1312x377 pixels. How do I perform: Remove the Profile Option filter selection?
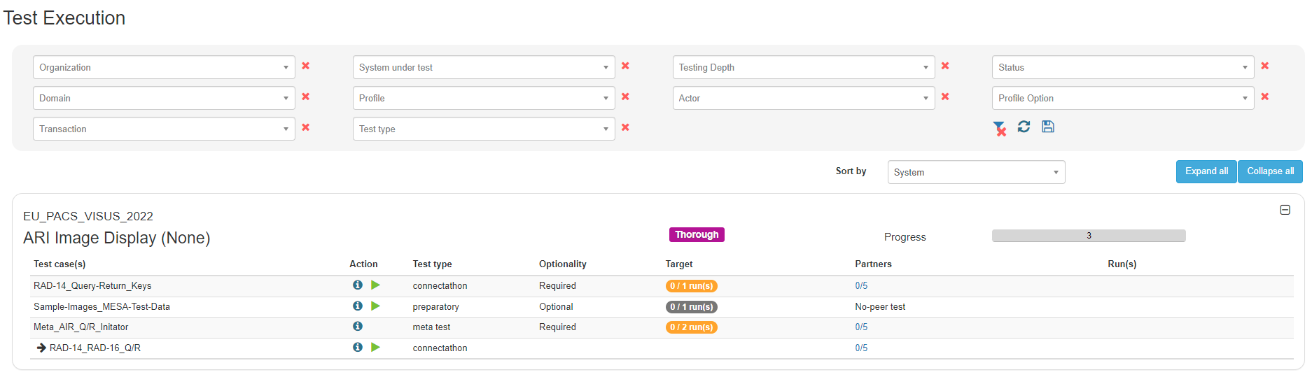point(1264,97)
